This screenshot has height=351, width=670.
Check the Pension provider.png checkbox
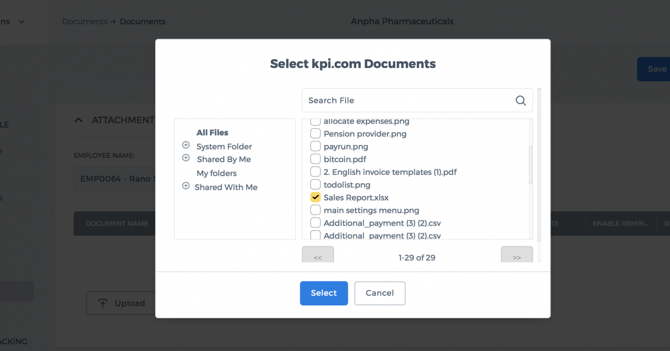coord(315,134)
